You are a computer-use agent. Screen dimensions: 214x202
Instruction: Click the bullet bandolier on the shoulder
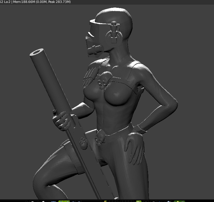(89, 75)
